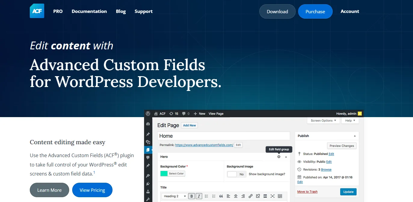Click View Page in the admin bar
This screenshot has height=202, width=413.
point(216,113)
